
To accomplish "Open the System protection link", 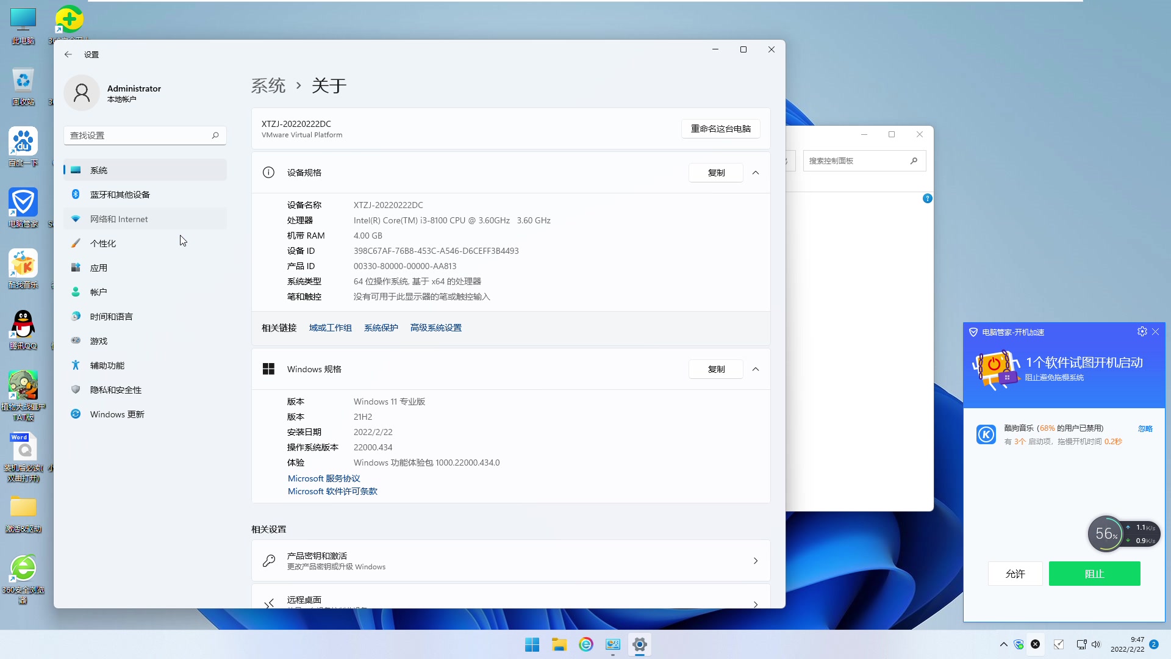I will (x=381, y=328).
